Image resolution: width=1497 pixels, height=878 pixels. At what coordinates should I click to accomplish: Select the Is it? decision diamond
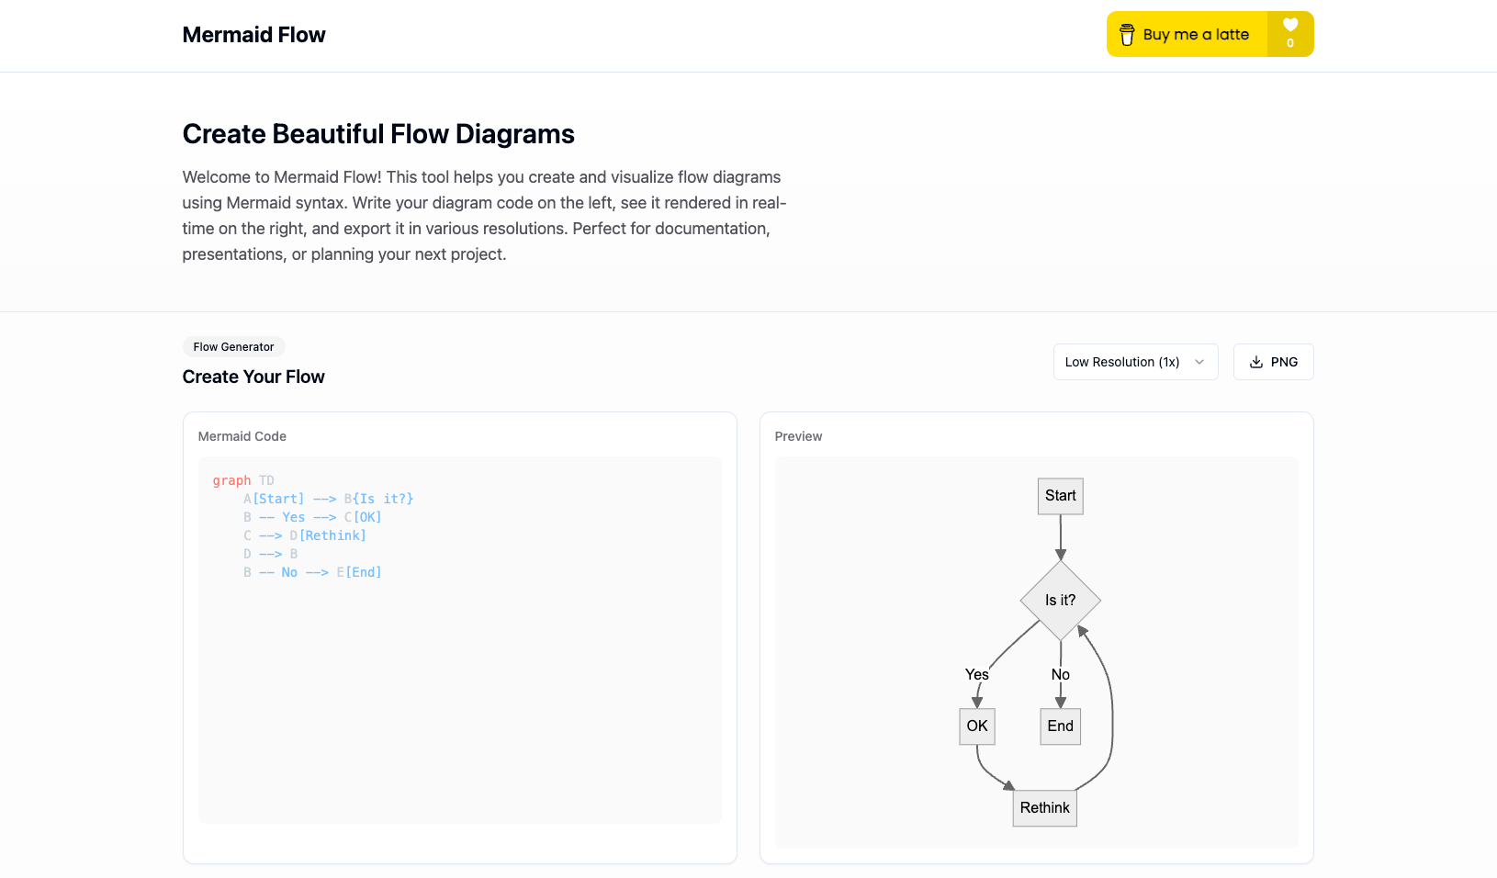(x=1060, y=602)
